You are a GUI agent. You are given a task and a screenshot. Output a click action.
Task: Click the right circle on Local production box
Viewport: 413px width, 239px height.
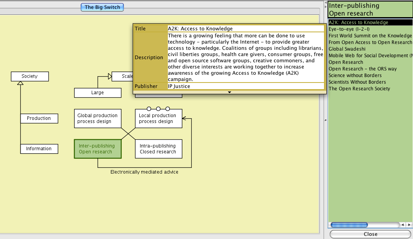pos(168,109)
